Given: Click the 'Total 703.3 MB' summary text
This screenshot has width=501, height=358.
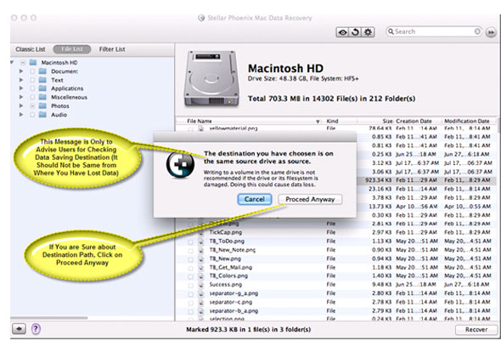Looking at the screenshot, I should tap(332, 99).
